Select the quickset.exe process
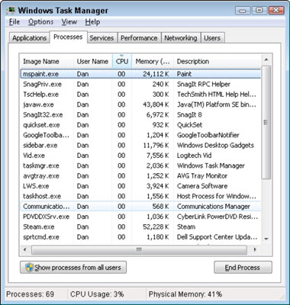Screen dimensions: 290x305 (x=140, y=125)
